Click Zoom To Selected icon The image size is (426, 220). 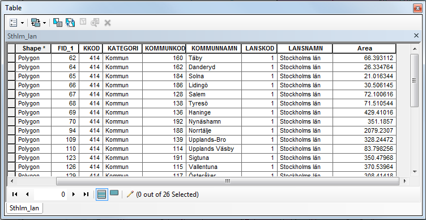(95, 23)
